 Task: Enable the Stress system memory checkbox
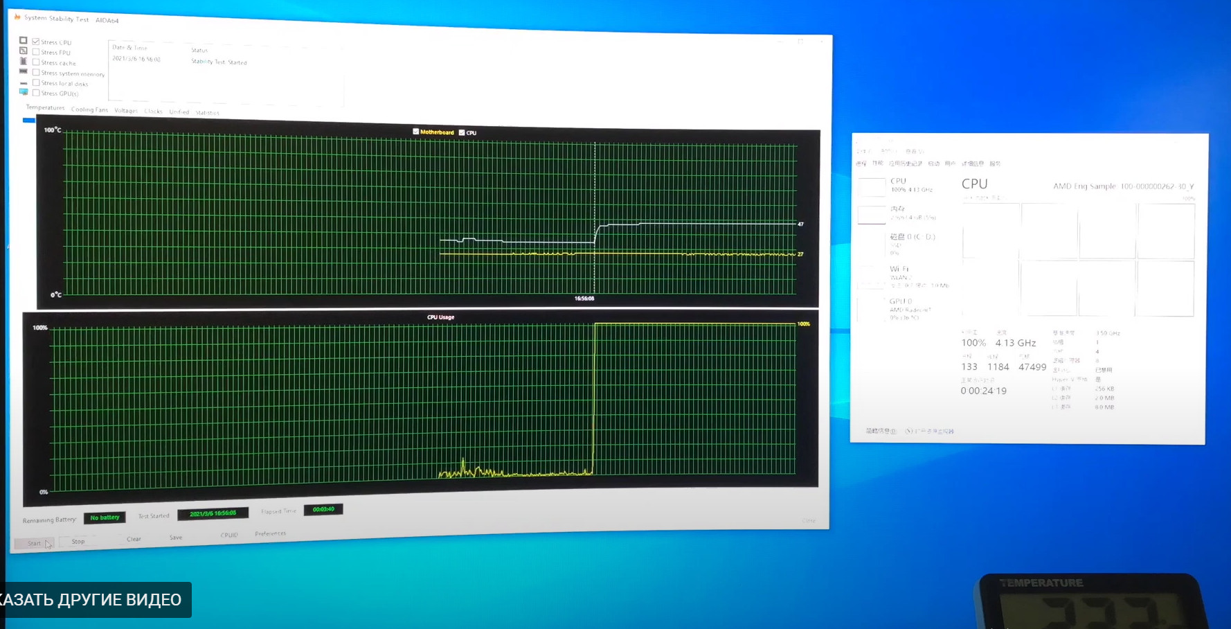click(x=36, y=72)
